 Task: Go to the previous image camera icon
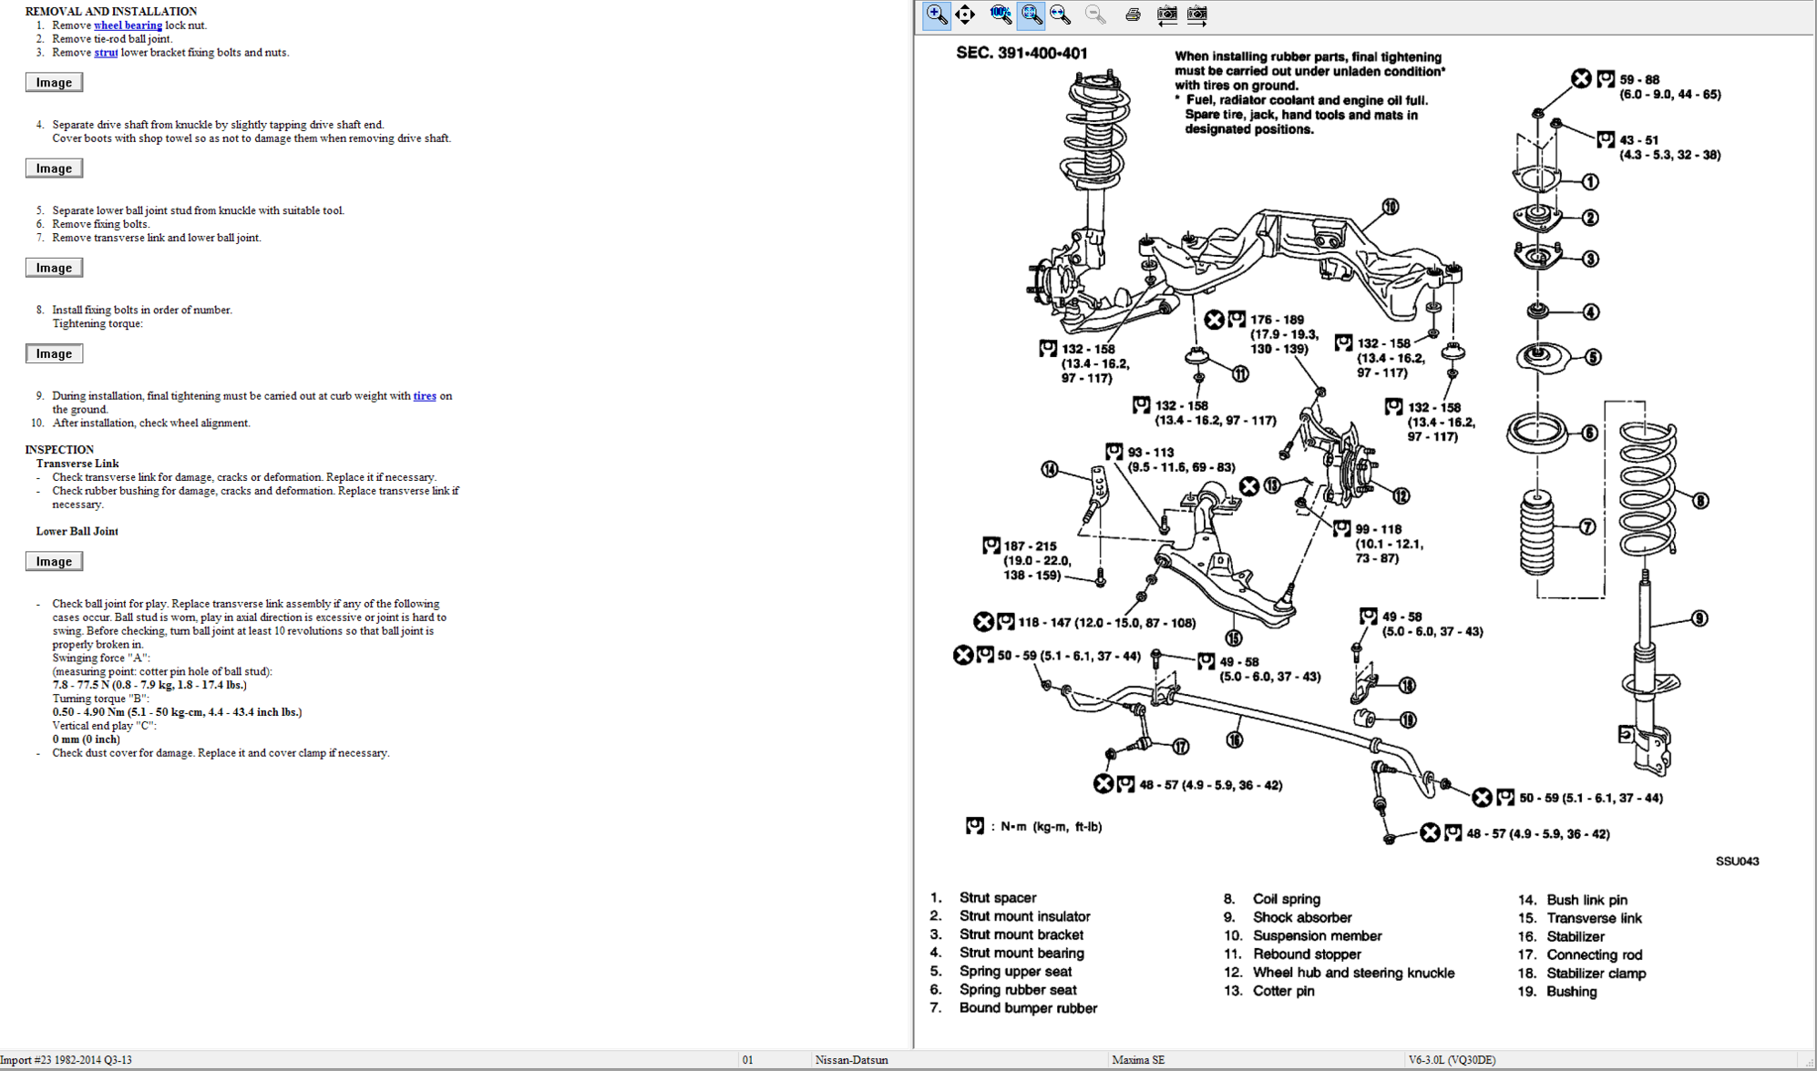point(1166,15)
